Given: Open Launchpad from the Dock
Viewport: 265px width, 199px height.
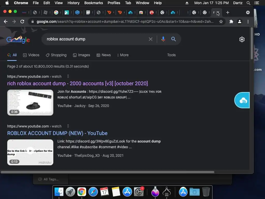Looking at the screenshot, I should coord(70,192).
